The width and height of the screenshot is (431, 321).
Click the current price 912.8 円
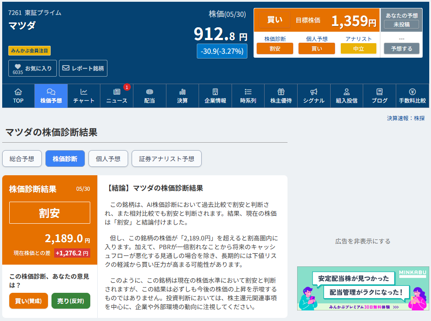tap(221, 34)
